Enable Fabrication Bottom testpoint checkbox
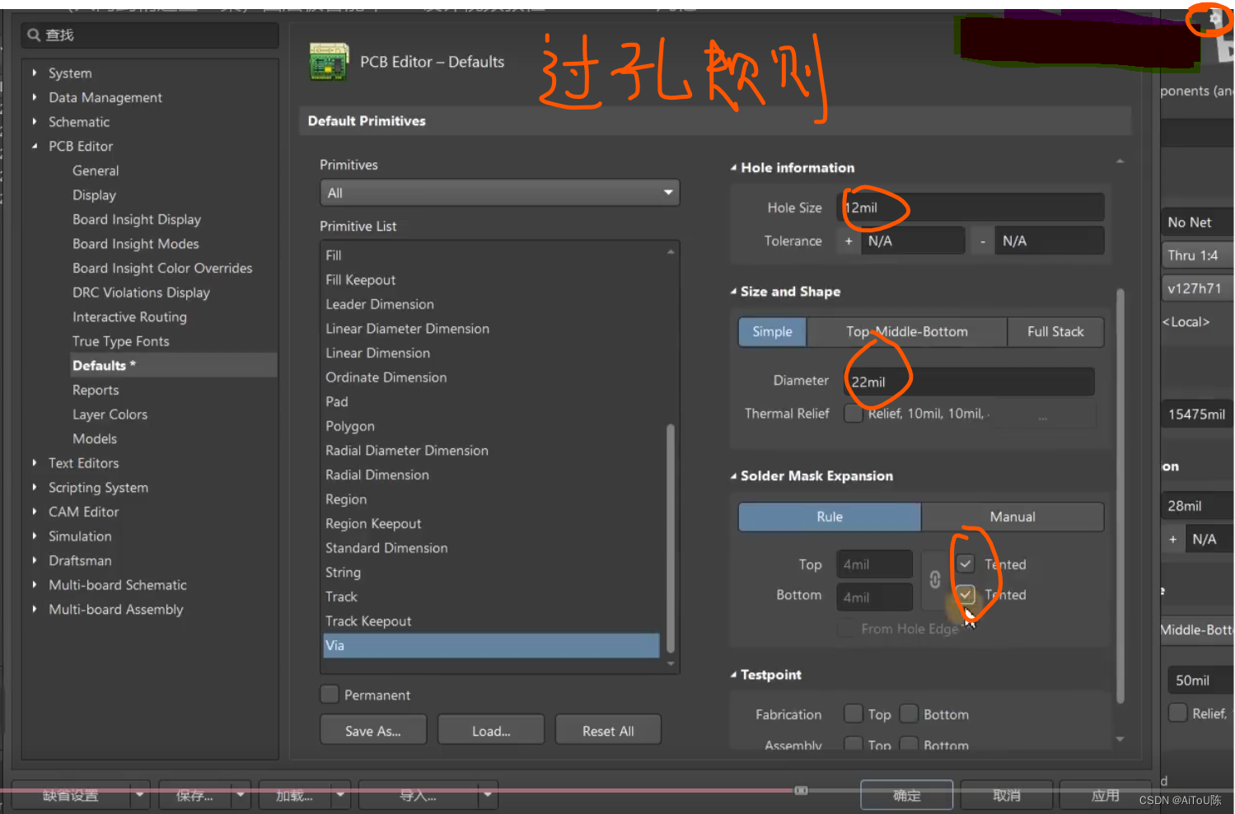Viewport: 1235px width, 814px height. pyautogui.click(x=909, y=713)
